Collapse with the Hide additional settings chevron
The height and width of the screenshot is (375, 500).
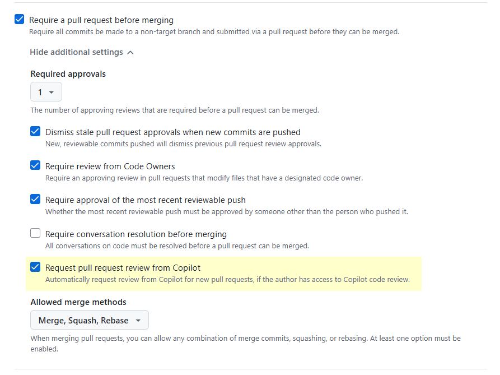coord(130,52)
